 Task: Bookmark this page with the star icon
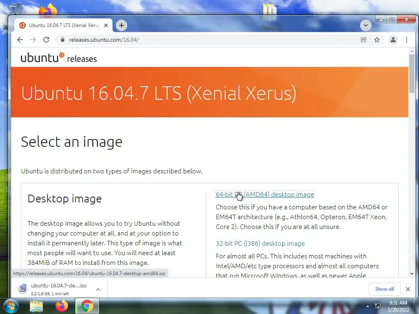tap(377, 40)
